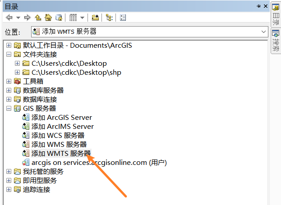Expand the 数据库服务器 node
Image resolution: width=281 pixels, height=205 pixels.
click(9, 90)
